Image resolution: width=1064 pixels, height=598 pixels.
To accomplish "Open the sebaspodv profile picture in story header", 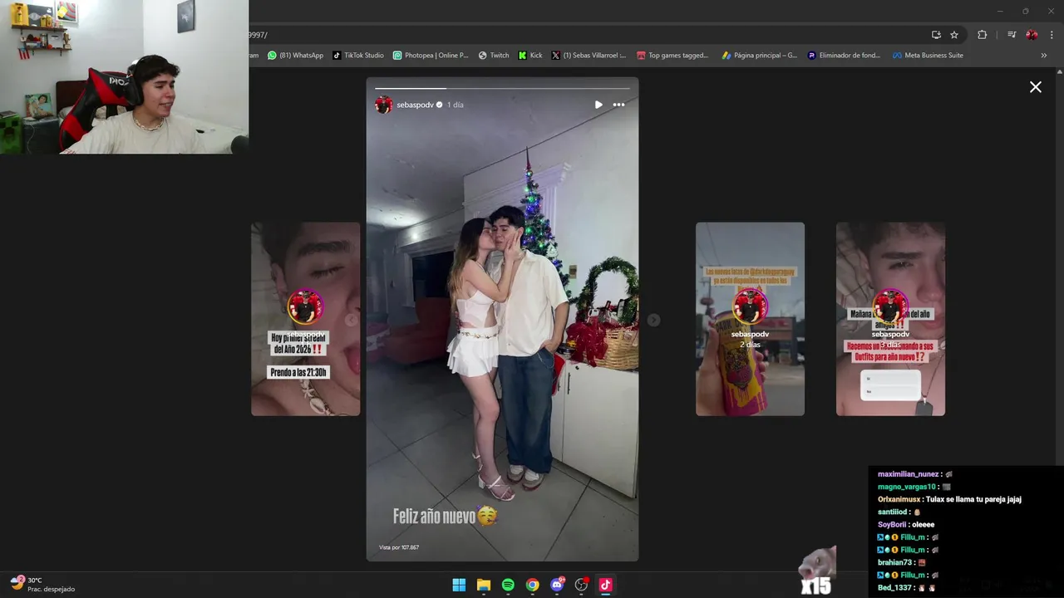I will pos(383,105).
